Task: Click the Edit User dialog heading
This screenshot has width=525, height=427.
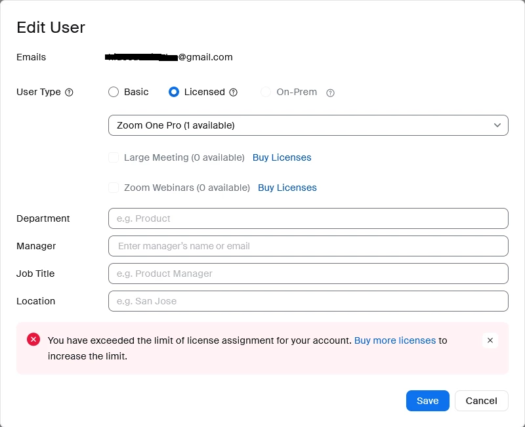Action: point(51,27)
